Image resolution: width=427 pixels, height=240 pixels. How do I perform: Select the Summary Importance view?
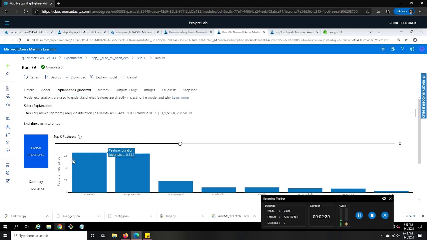[36, 185]
